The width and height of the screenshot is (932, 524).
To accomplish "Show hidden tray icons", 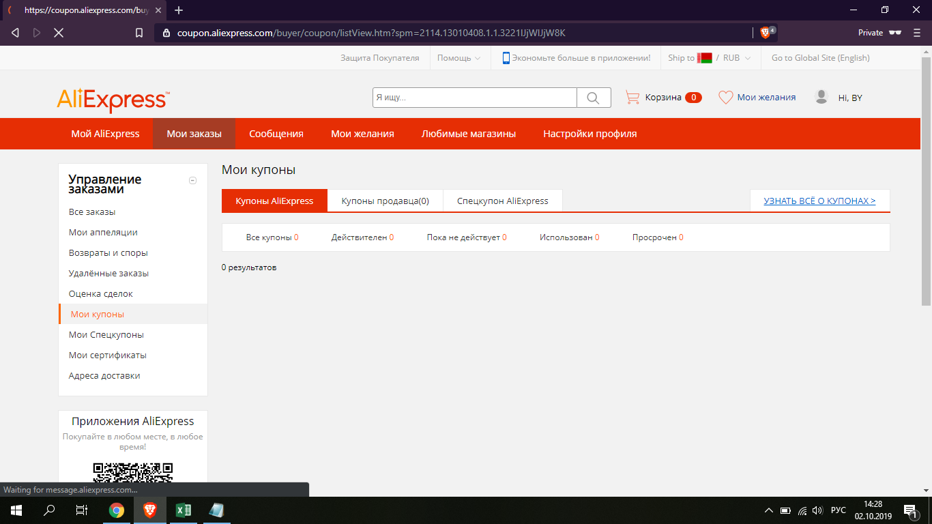I will pos(768,510).
